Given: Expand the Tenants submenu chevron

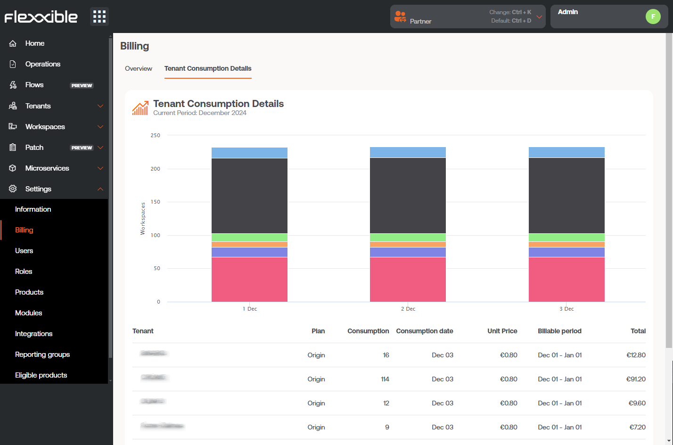Looking at the screenshot, I should pyautogui.click(x=100, y=106).
